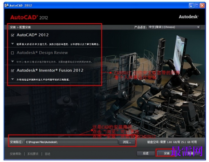209x162 pixels.
Task: Expand Inventor Fusion 2012 details triangle
Action: click(x=13, y=79)
